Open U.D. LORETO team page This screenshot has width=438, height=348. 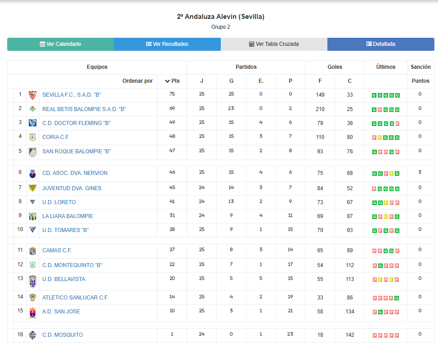(59, 202)
